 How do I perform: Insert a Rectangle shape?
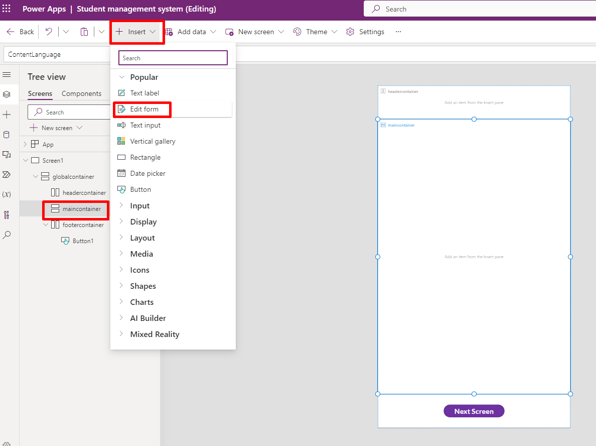[x=145, y=157]
